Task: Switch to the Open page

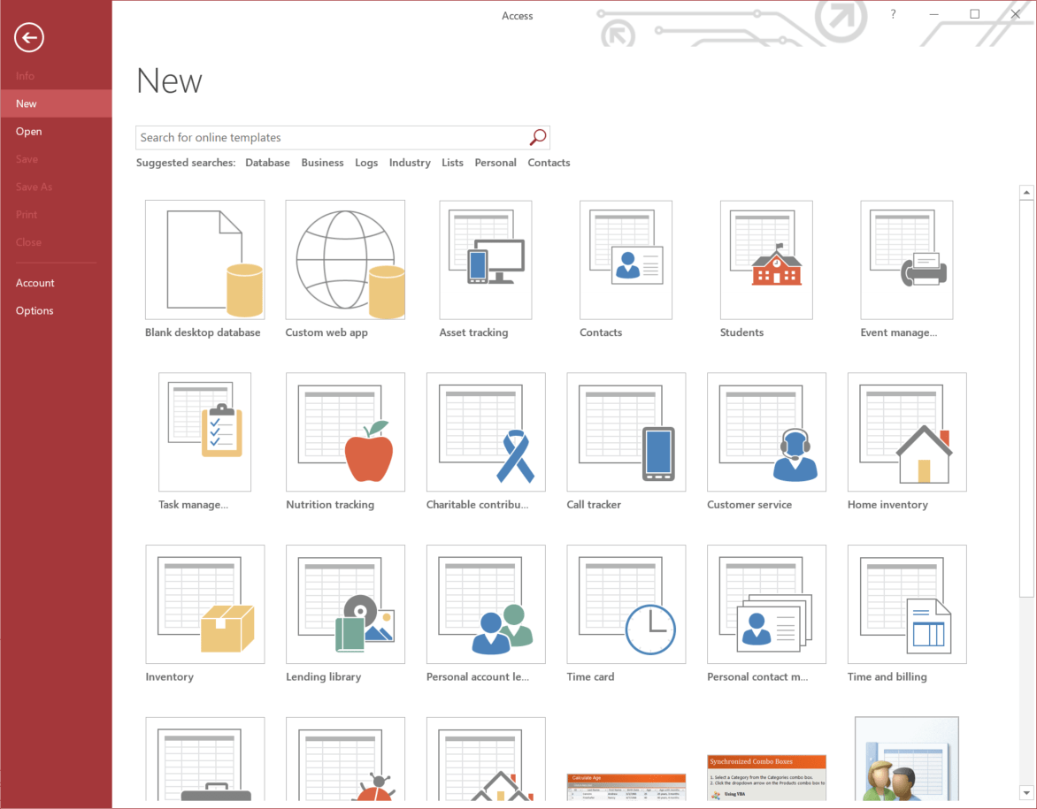Action: (x=57, y=132)
